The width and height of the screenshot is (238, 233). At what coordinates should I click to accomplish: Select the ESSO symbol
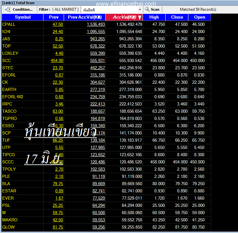(x=8, y=126)
